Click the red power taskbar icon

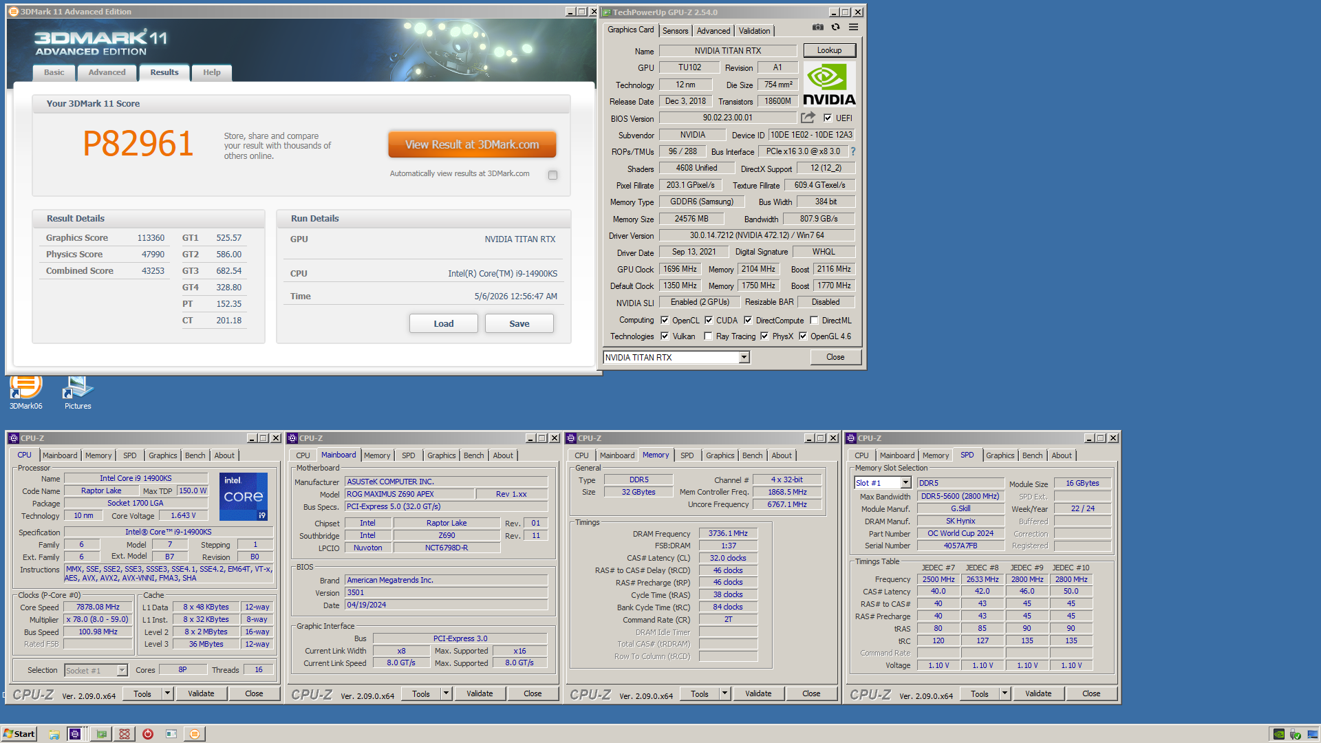pyautogui.click(x=148, y=734)
